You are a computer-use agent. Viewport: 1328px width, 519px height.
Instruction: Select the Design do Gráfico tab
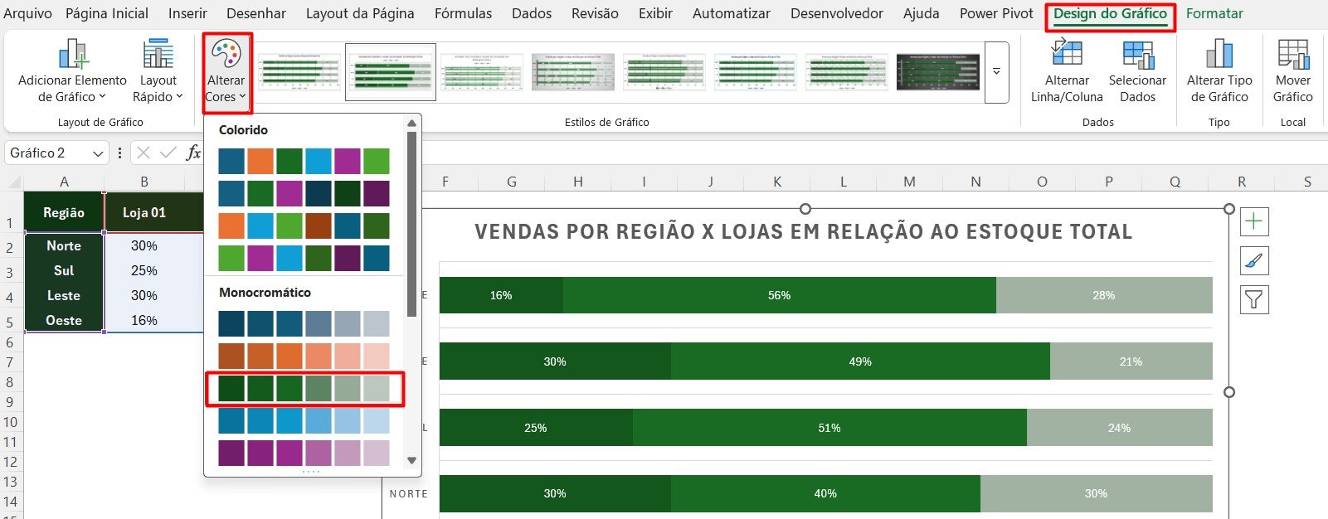1110,14
